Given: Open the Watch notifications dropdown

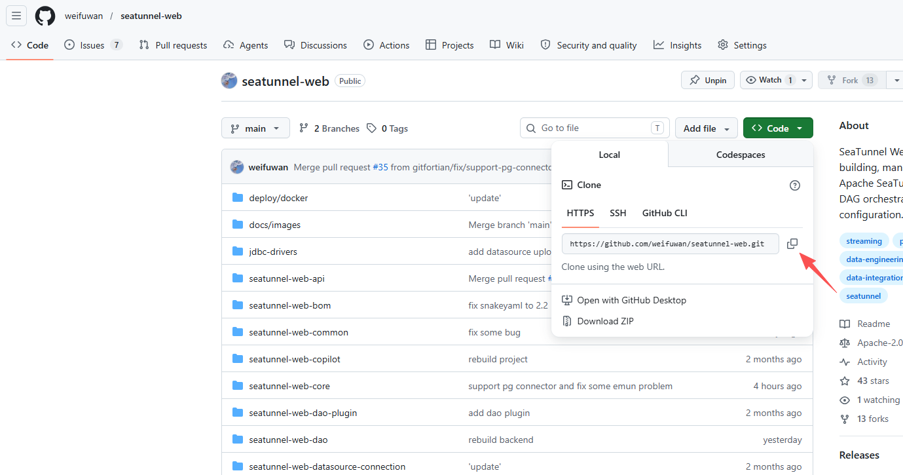Looking at the screenshot, I should pos(777,80).
